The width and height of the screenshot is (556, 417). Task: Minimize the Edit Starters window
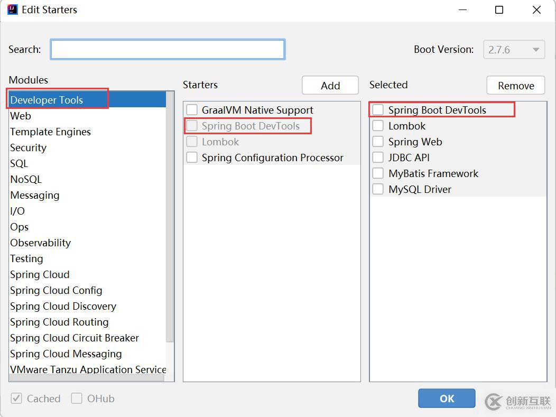(462, 10)
